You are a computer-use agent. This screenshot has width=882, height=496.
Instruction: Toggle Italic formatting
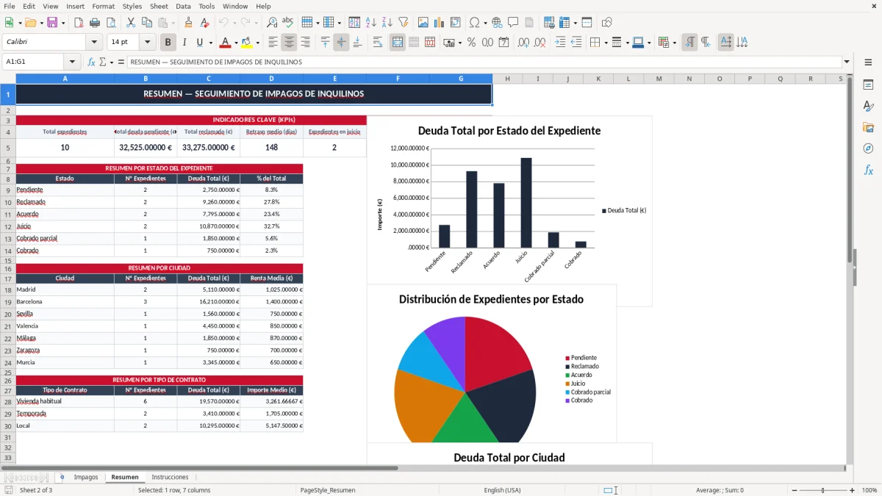coord(184,43)
